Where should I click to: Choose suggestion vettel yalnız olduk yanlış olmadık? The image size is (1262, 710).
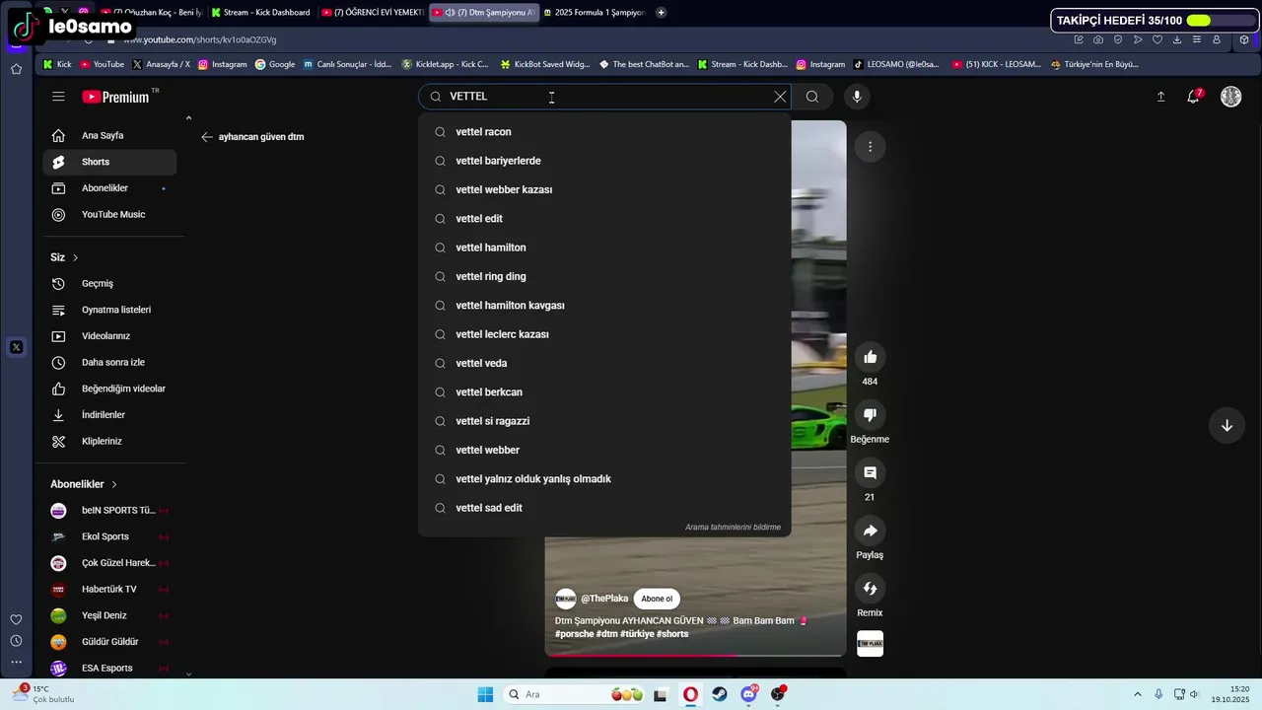click(604, 479)
